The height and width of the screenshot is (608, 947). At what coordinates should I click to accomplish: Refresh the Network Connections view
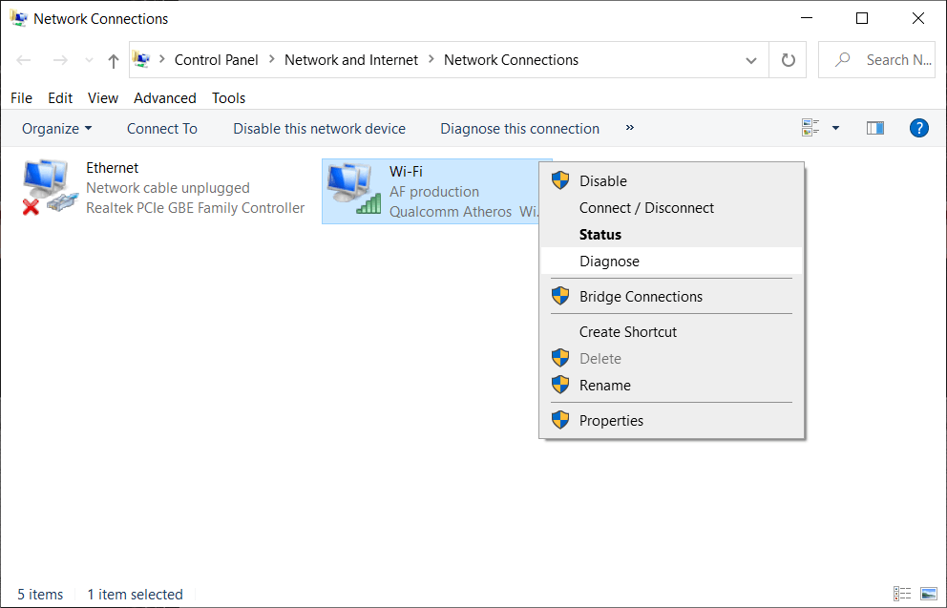(787, 59)
